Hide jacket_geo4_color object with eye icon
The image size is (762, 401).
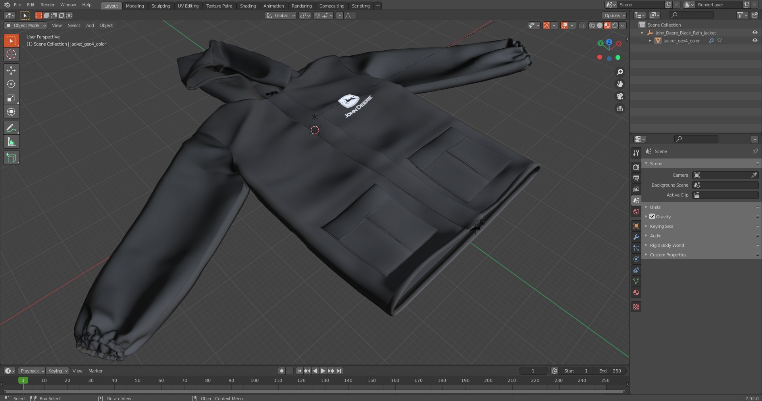755,40
